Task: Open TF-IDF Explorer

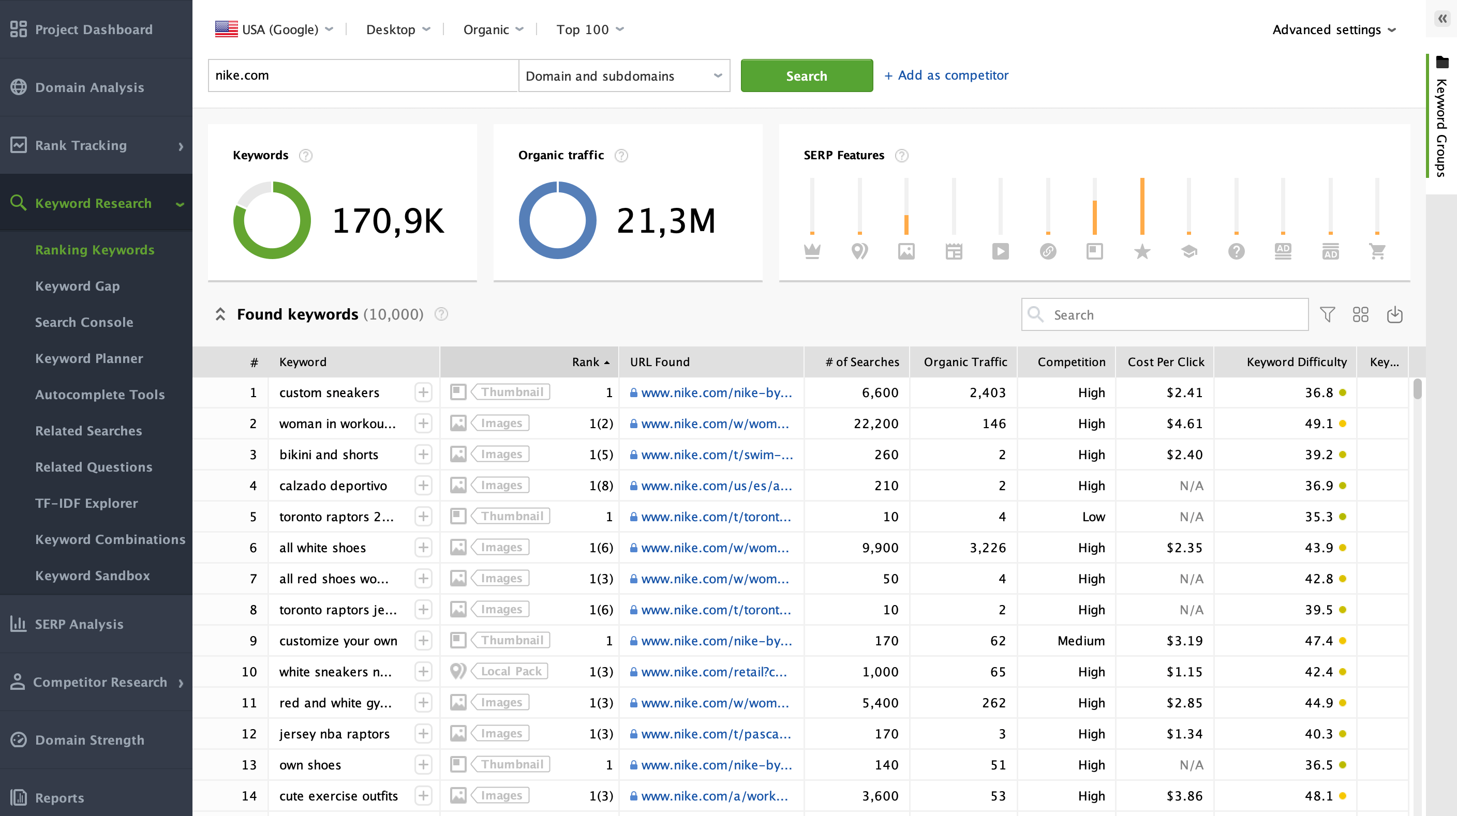Action: click(x=86, y=503)
